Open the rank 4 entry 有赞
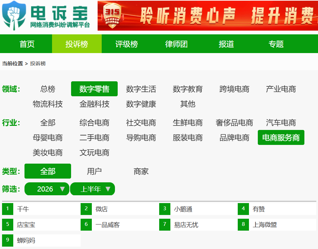318x249 pixels. [277, 209]
